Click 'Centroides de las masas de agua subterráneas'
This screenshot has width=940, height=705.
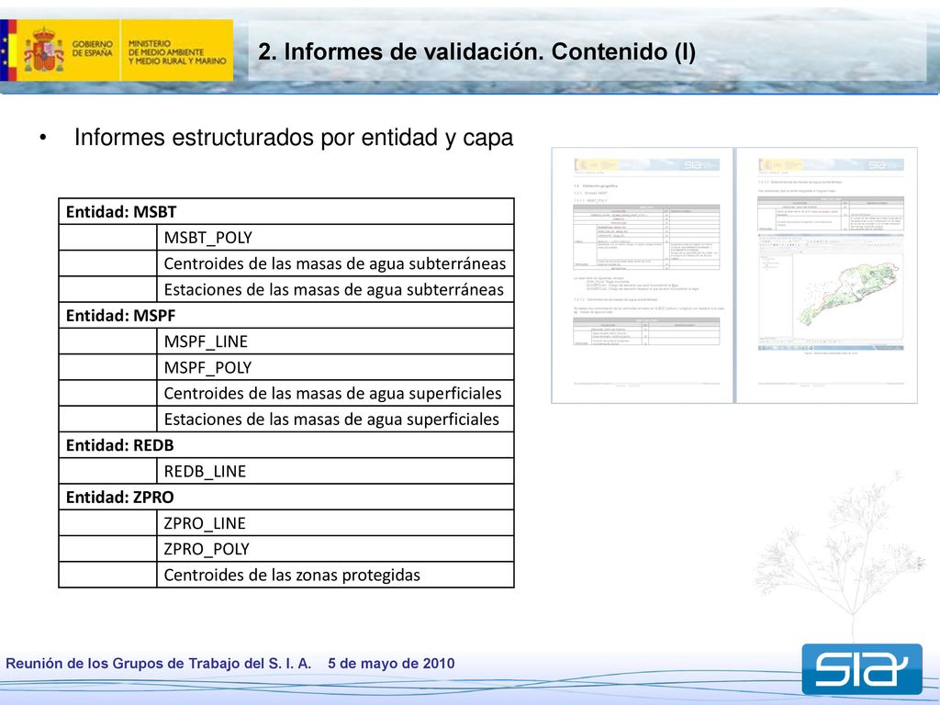click(x=336, y=263)
